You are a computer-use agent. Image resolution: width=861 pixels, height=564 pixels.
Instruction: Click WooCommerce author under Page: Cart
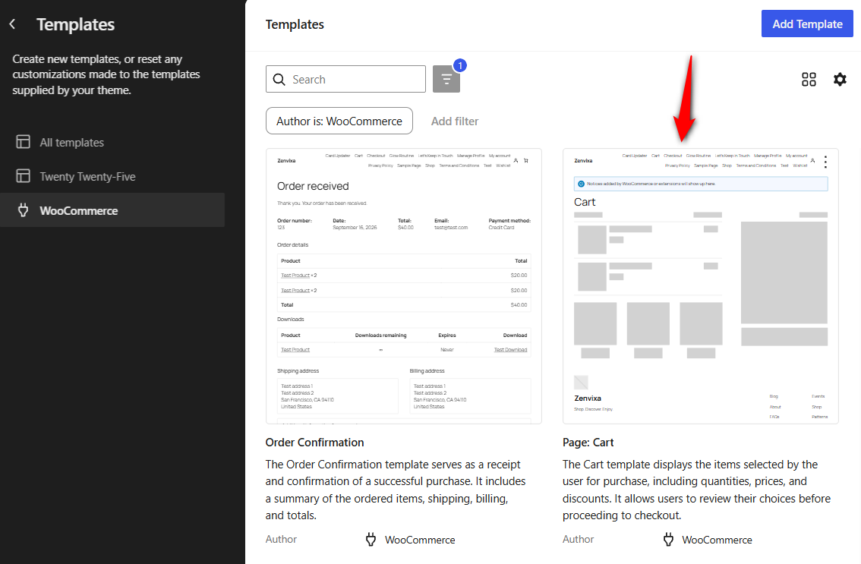pos(717,540)
